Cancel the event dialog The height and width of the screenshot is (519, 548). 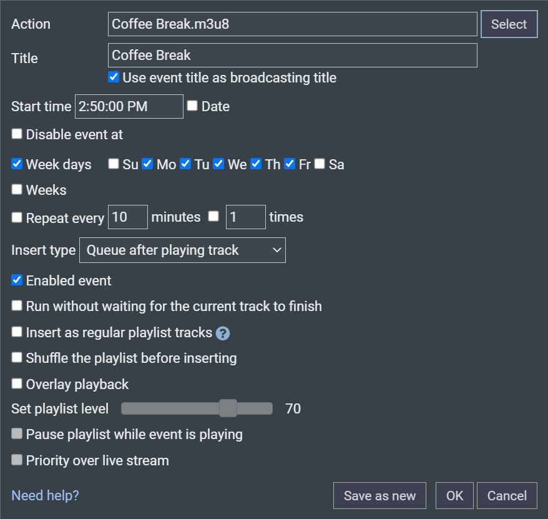click(x=507, y=495)
